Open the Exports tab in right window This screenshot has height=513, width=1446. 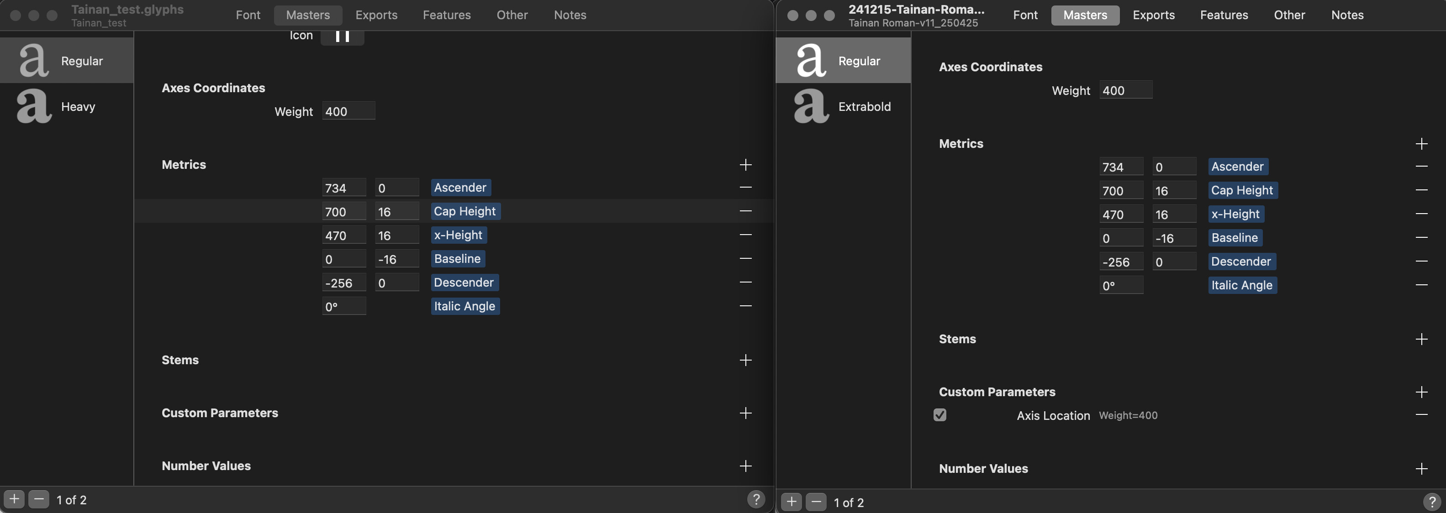click(1153, 15)
